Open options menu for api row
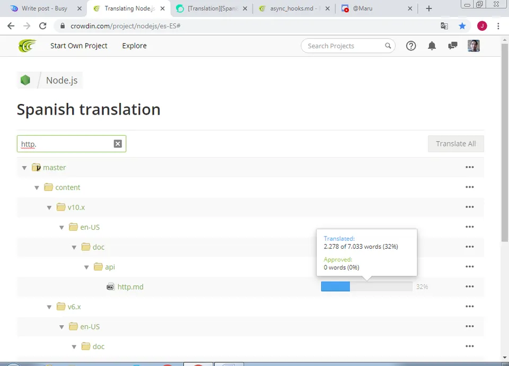The height and width of the screenshot is (366, 509). tap(470, 267)
